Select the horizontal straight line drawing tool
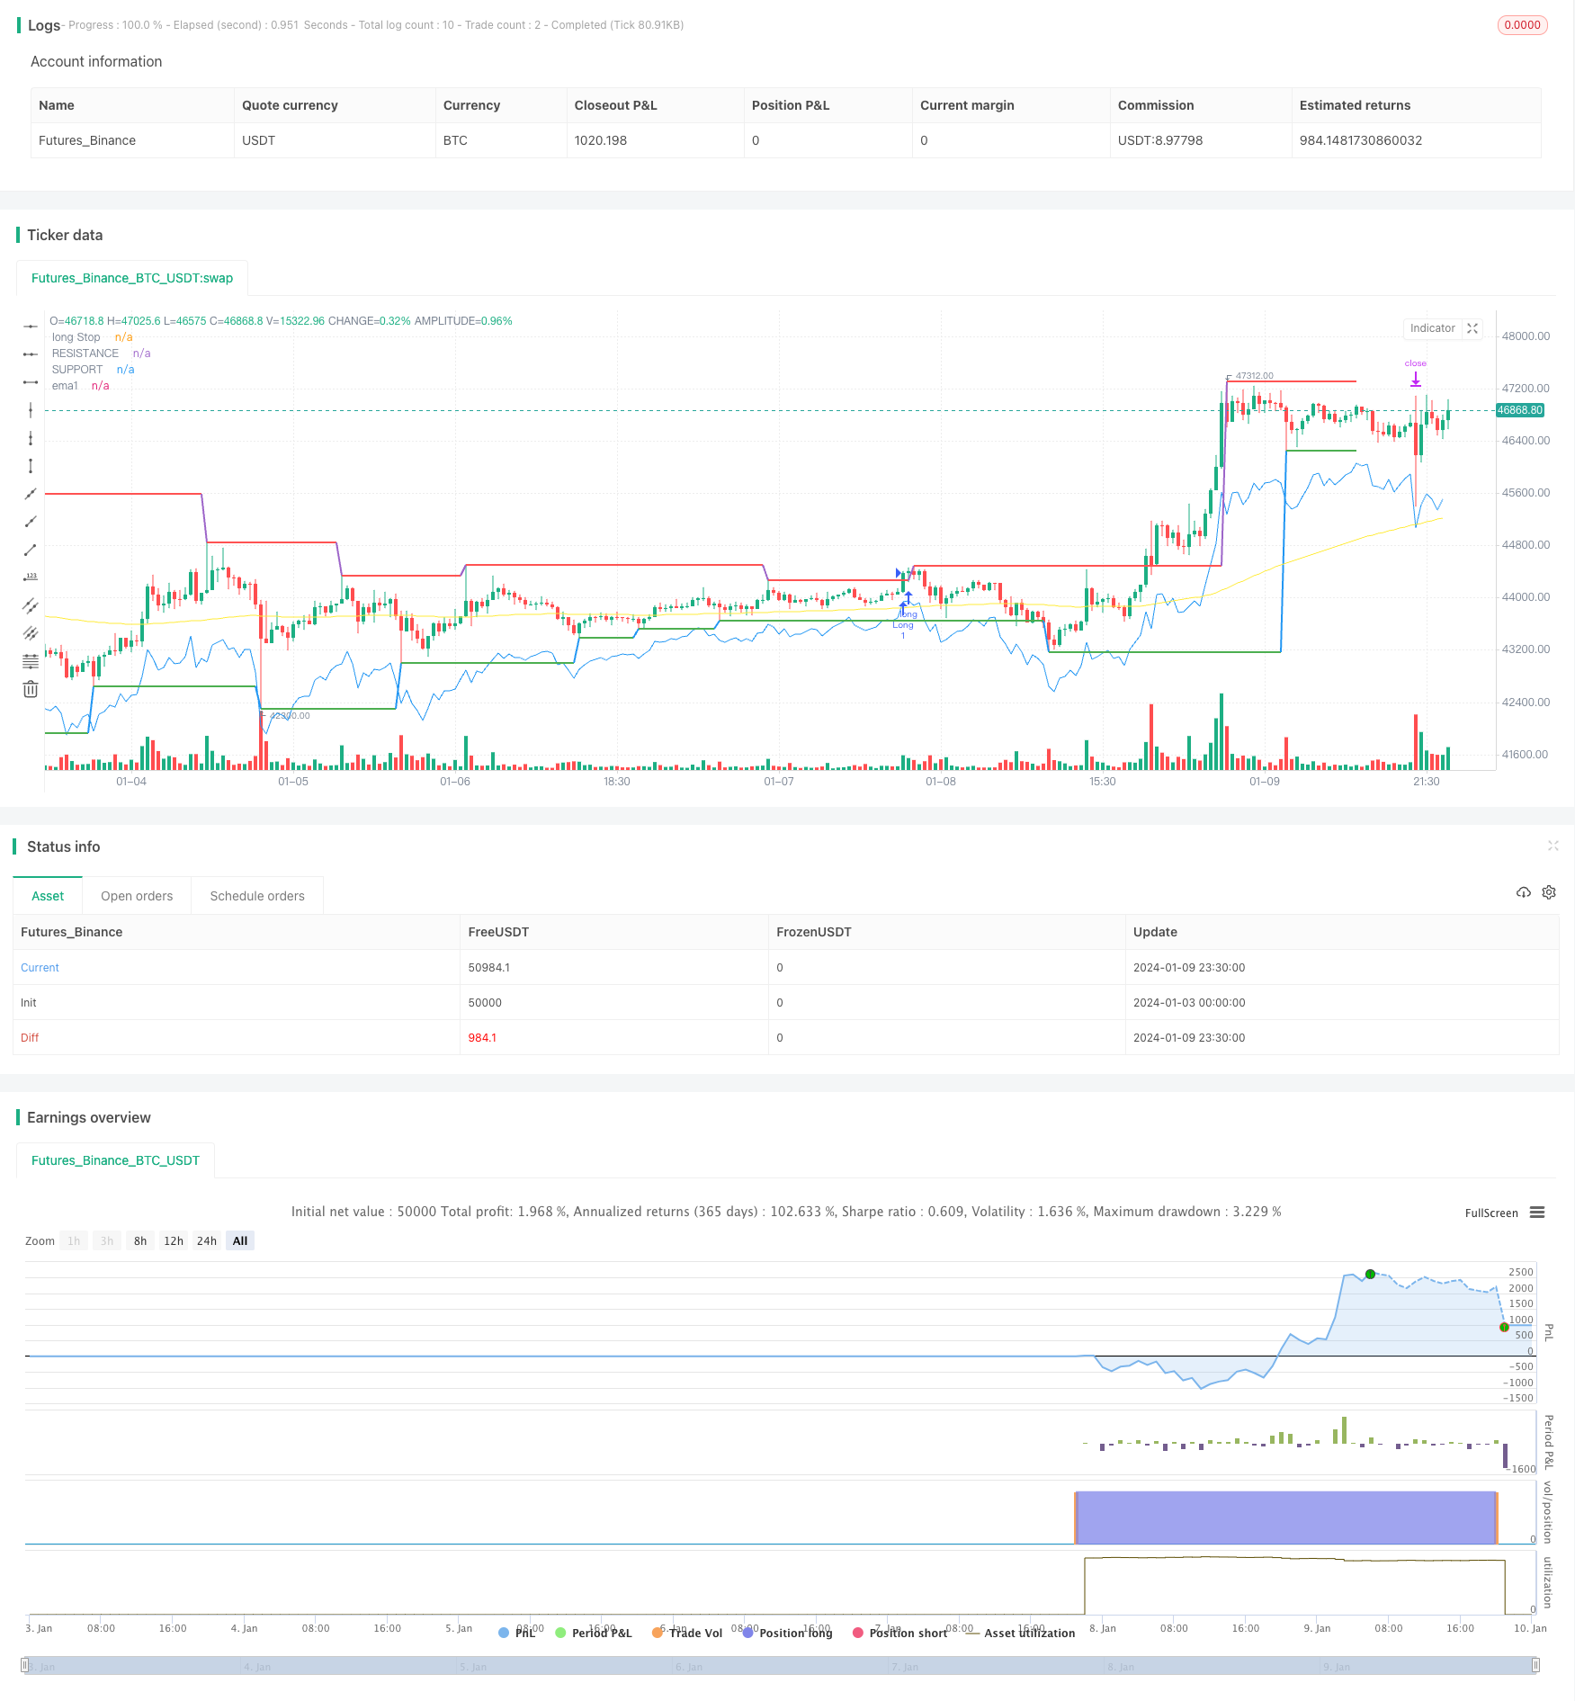 click(31, 327)
